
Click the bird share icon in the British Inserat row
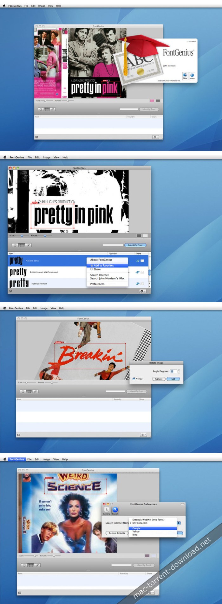point(138,272)
